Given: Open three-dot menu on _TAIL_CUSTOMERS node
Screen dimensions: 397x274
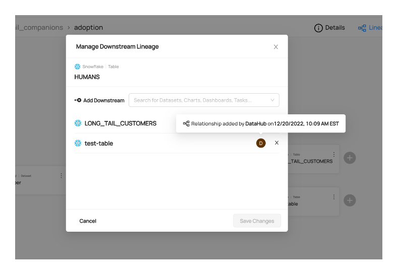Looking at the screenshot, I should click(334, 154).
